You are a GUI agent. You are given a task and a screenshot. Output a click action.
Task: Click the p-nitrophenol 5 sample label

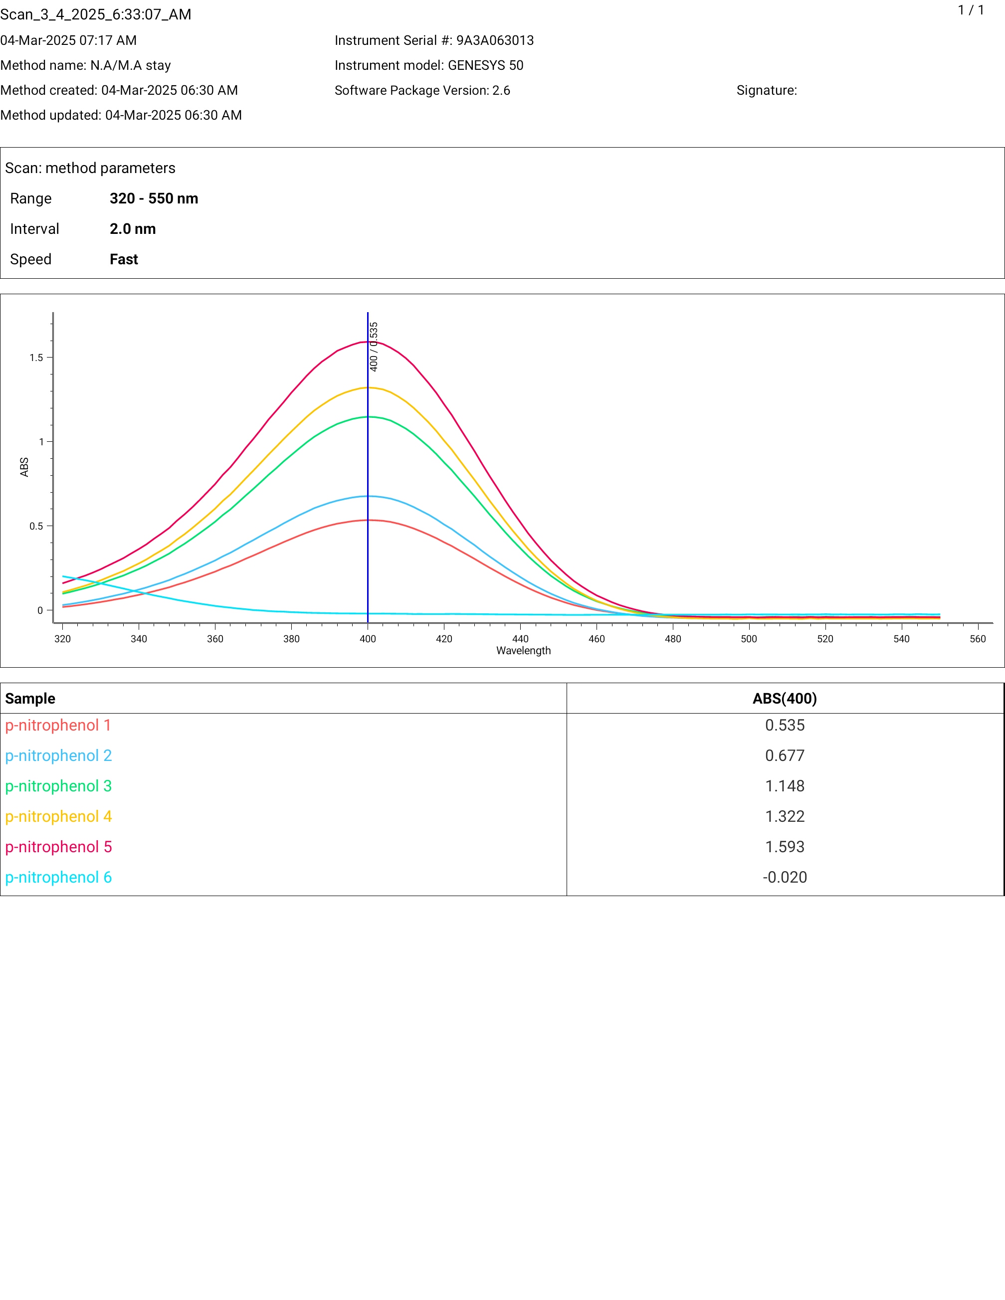[x=58, y=846]
